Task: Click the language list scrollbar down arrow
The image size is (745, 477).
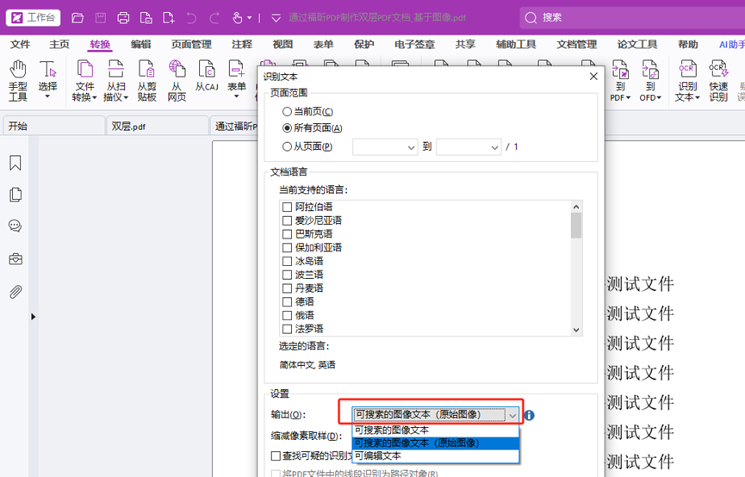Action: (576, 329)
